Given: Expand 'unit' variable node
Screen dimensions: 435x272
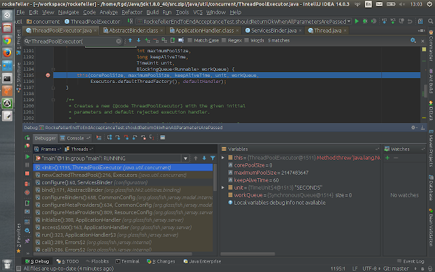Looking at the screenshot, I should pyautogui.click(x=223, y=188).
